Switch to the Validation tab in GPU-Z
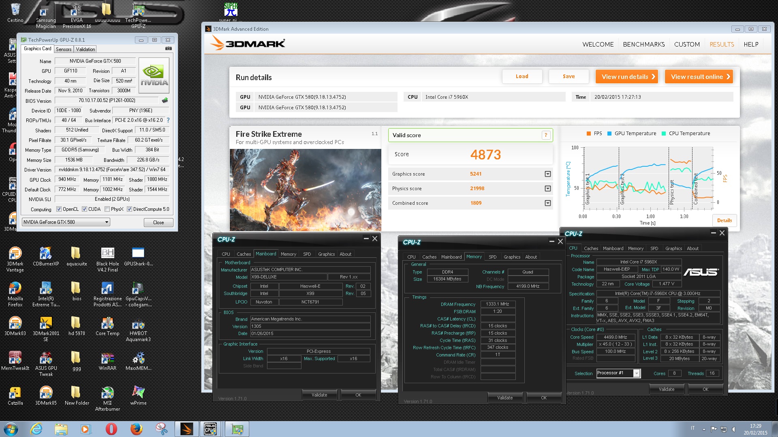The image size is (778, 437). 85,49
